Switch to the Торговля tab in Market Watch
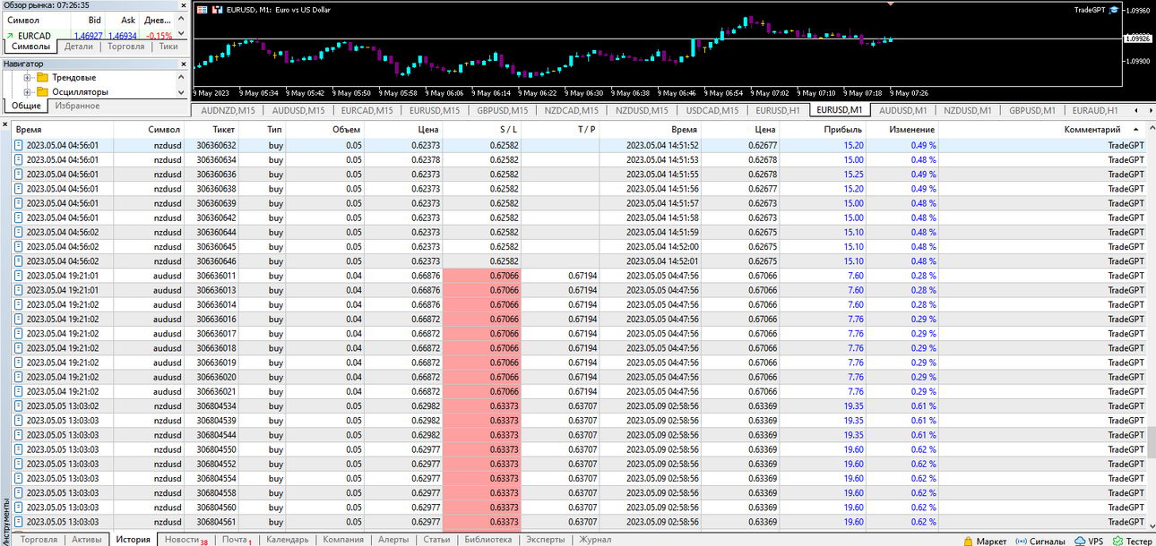This screenshot has height=546, width=1156. pyautogui.click(x=125, y=47)
